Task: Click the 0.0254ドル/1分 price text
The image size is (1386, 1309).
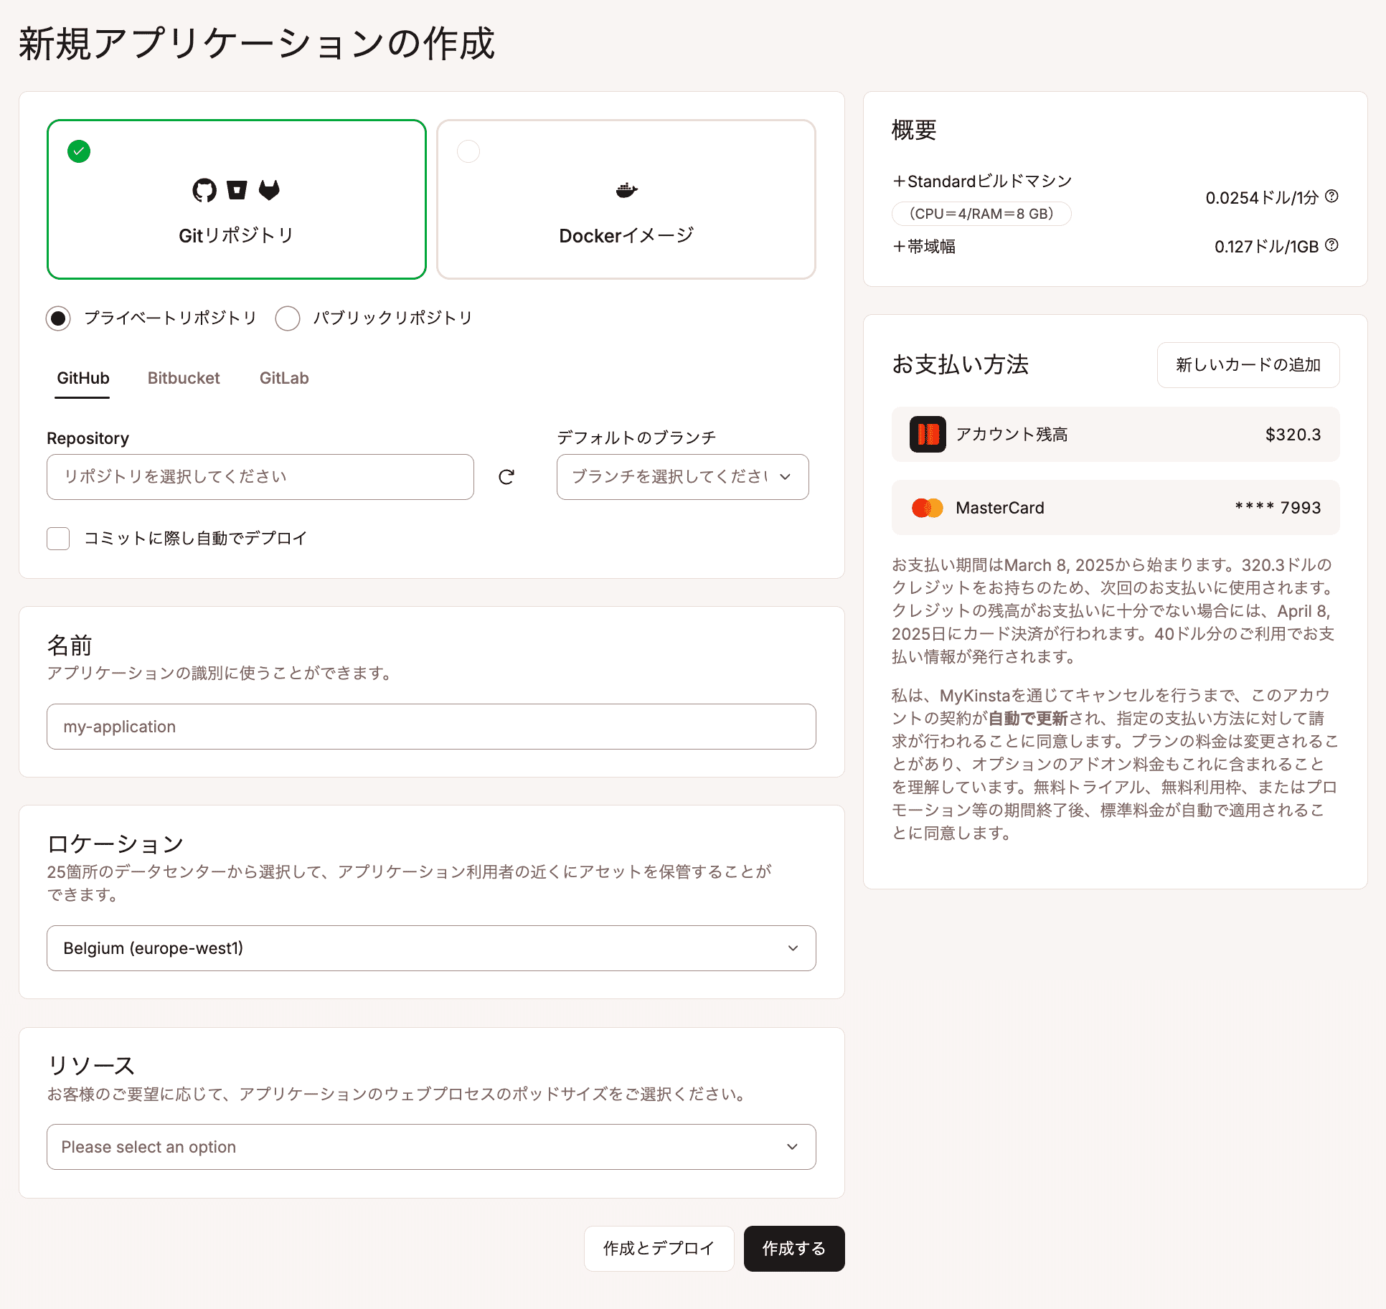Action: [1262, 197]
